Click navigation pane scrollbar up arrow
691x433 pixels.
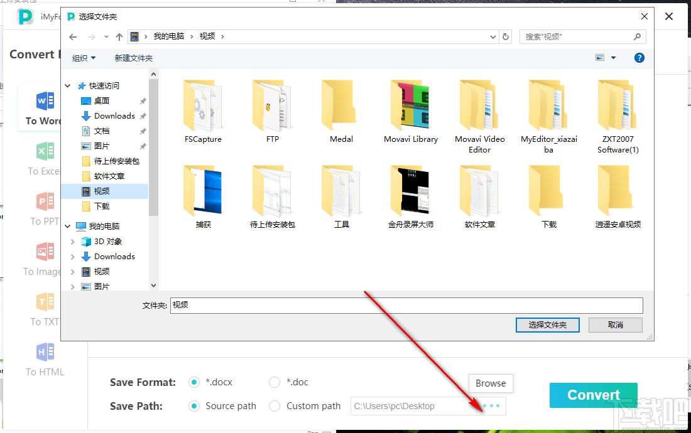point(153,75)
